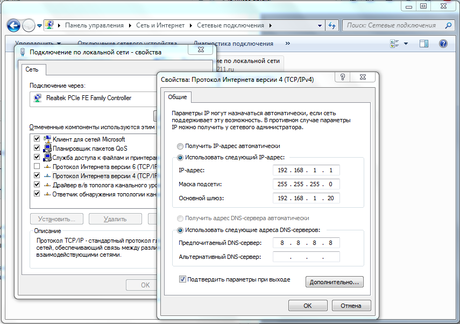Toggle the preview pane icon
The width and height of the screenshot is (460, 324).
point(424,44)
